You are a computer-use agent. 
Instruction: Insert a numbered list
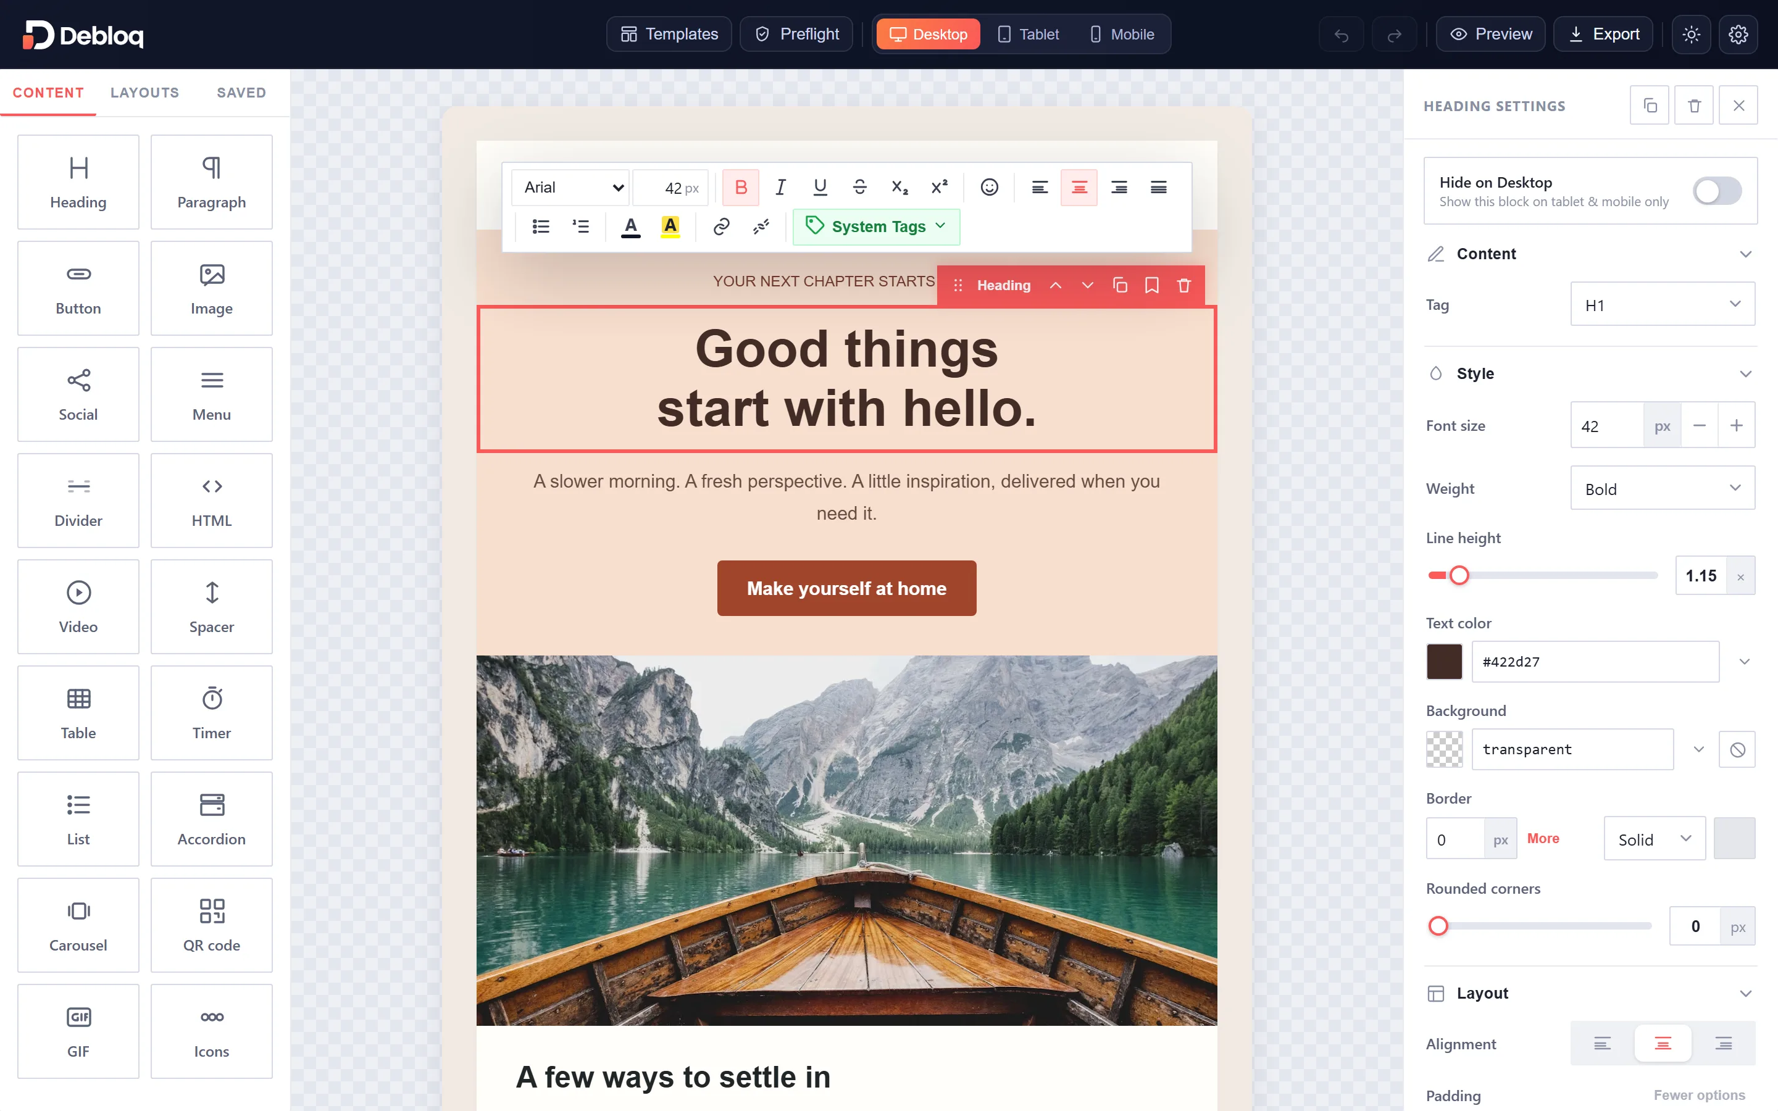(580, 227)
